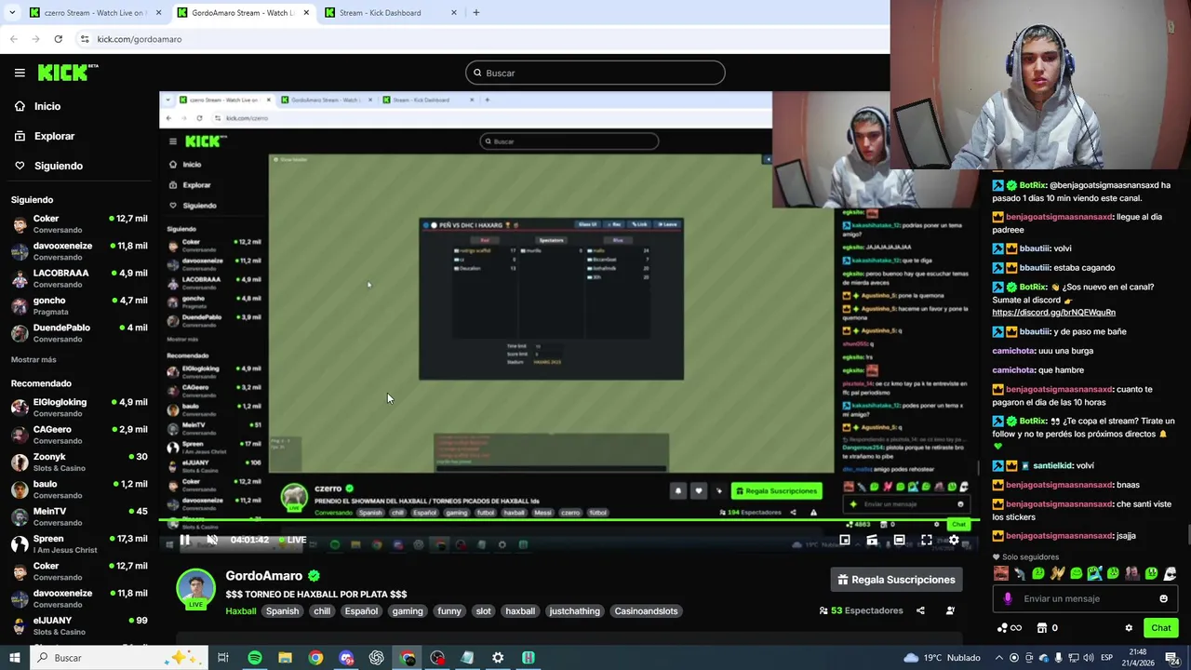
Task: Open the video player settings gear
Action: coord(954,540)
